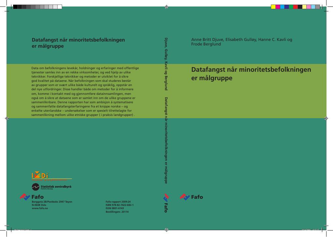Click the bottom center registration mark

166,230
